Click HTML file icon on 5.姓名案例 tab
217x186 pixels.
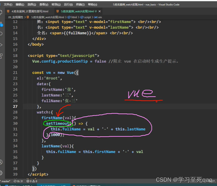tap(58, 11)
